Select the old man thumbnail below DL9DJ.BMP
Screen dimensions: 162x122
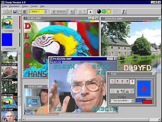[9, 116]
